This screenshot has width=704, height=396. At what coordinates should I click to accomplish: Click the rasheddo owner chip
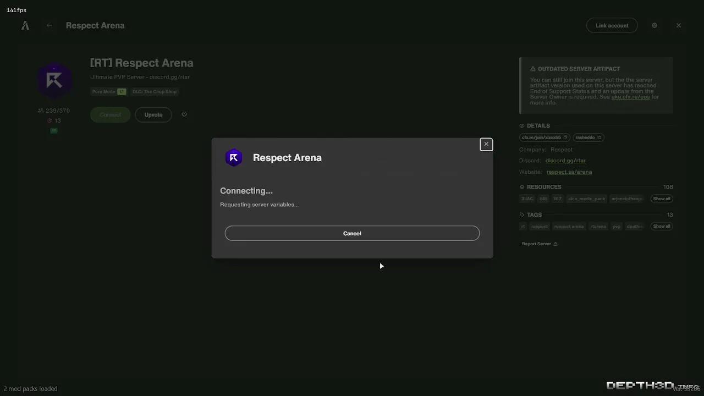point(588,137)
